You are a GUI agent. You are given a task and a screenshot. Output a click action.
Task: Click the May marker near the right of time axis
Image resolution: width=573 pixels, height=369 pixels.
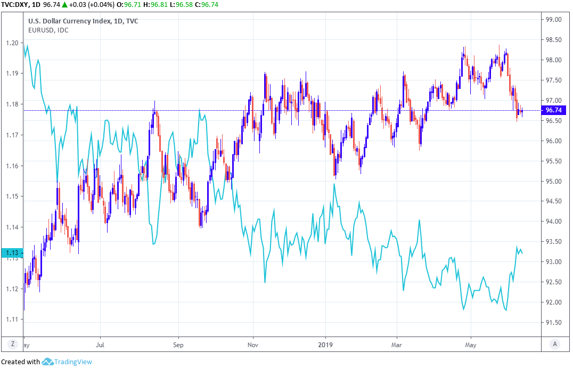[471, 345]
